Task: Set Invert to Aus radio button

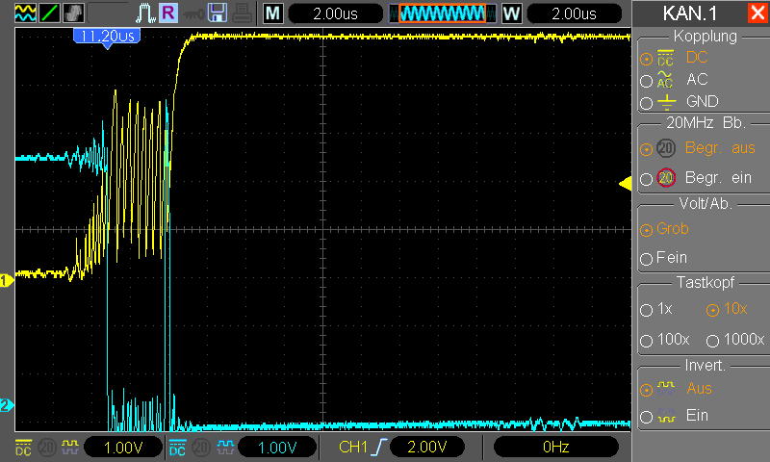Action: [646, 391]
